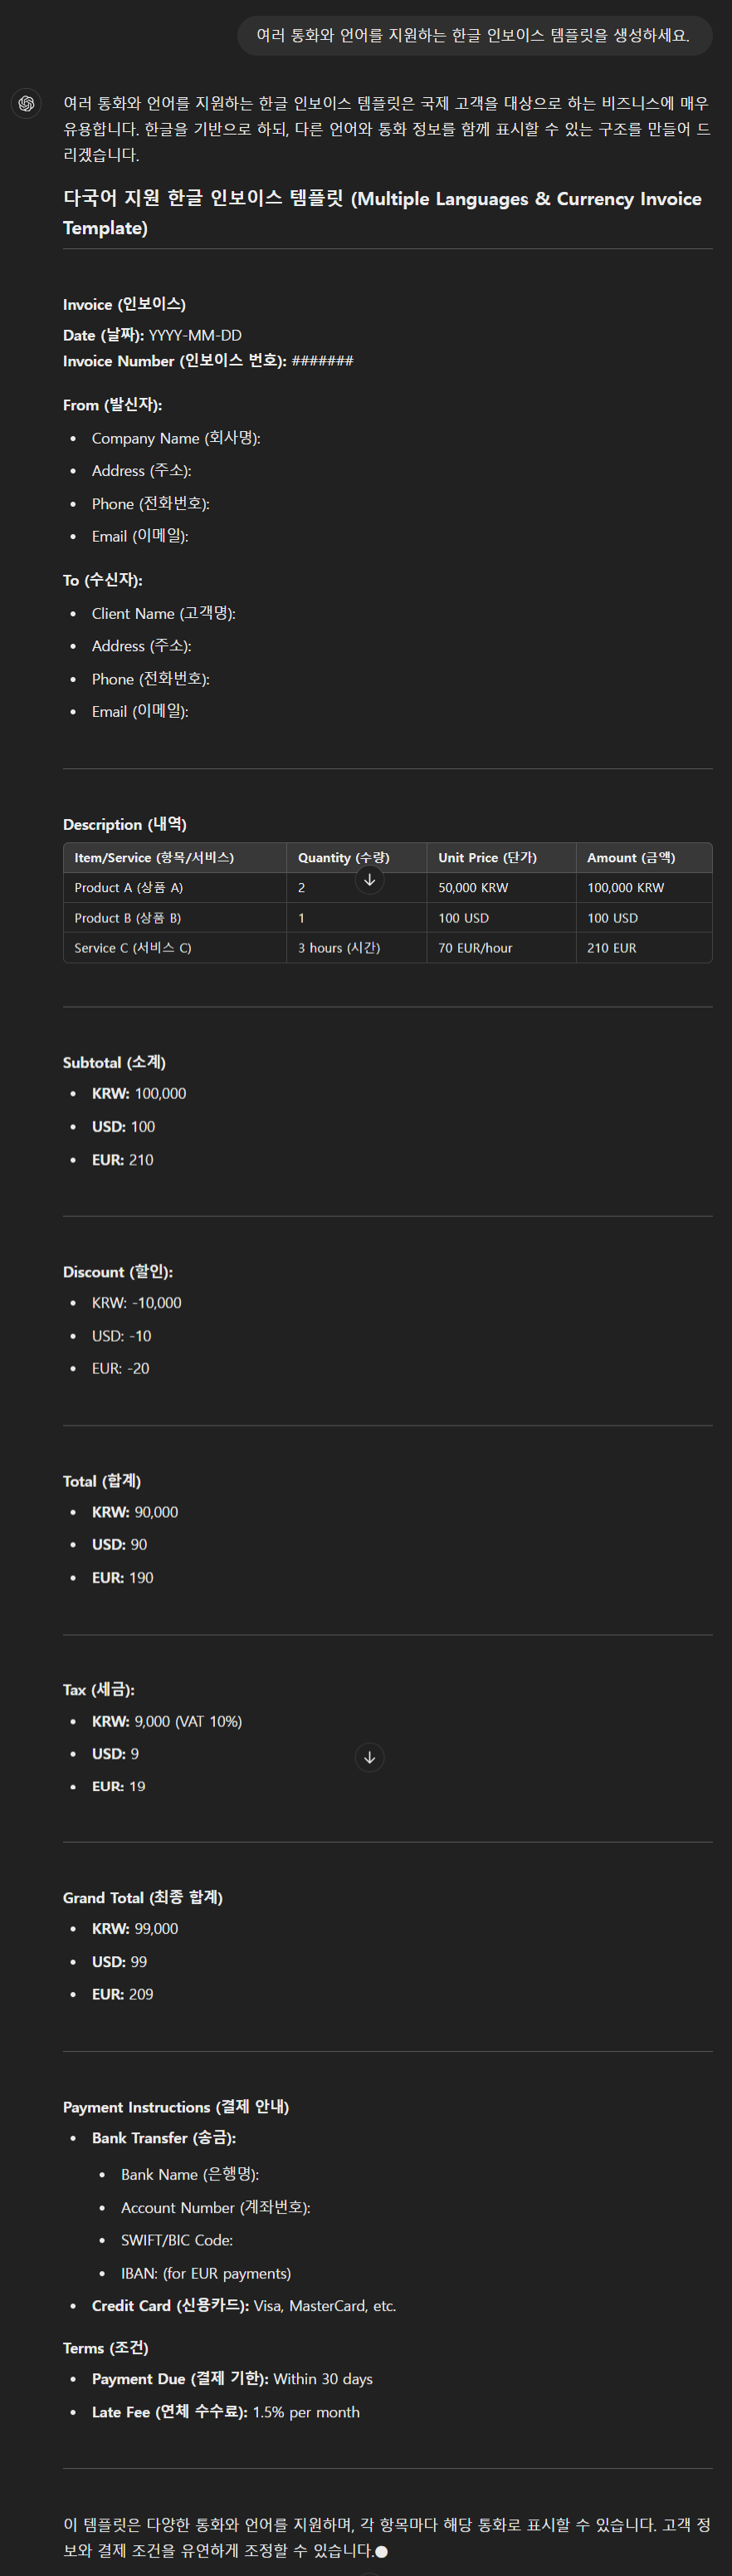732x2576 pixels.
Task: Click the ChatGPT logo avatar icon
Action: [x=26, y=103]
